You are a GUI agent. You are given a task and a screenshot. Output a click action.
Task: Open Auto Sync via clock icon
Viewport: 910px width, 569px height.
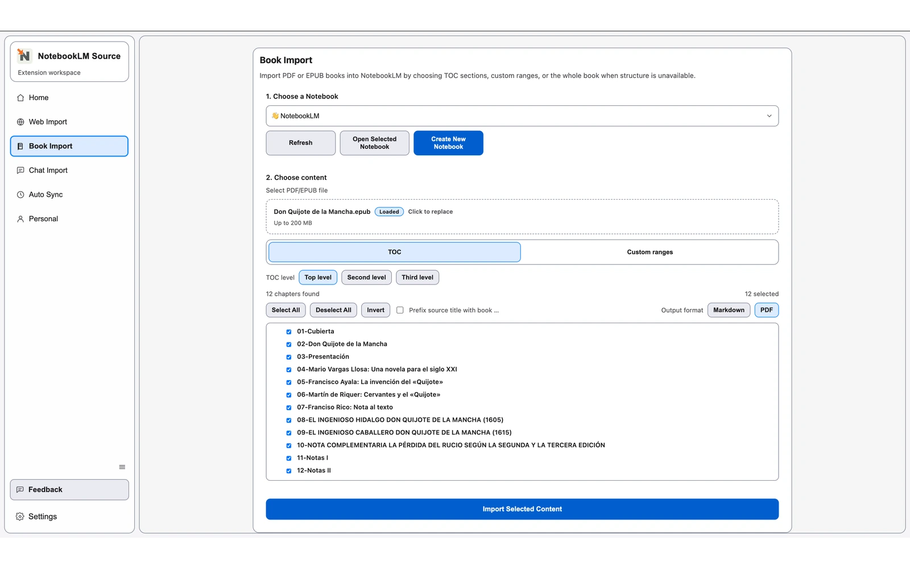pyautogui.click(x=20, y=195)
